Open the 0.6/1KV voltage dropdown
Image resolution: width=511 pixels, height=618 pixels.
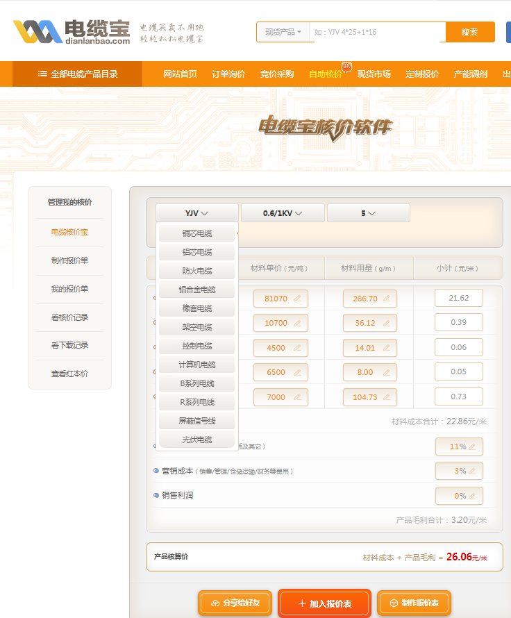pyautogui.click(x=283, y=213)
